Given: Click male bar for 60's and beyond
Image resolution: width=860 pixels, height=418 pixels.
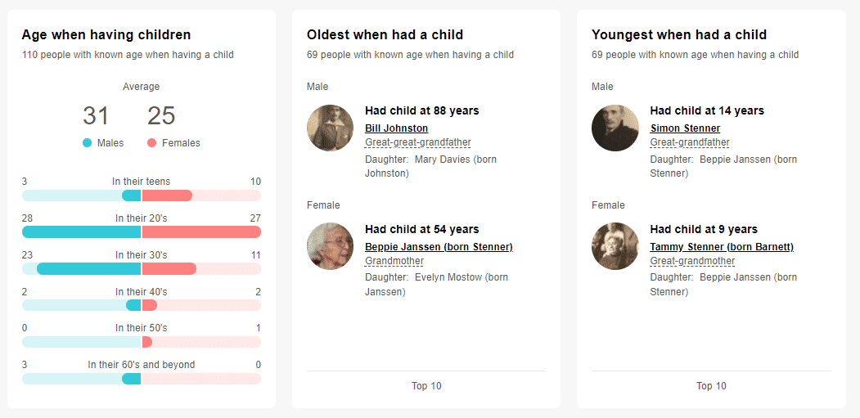Looking at the screenshot, I should pyautogui.click(x=131, y=379).
